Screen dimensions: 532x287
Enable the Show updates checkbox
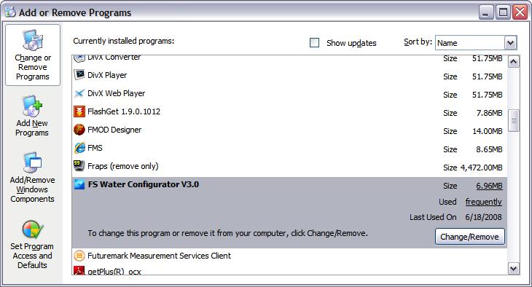pyautogui.click(x=315, y=43)
